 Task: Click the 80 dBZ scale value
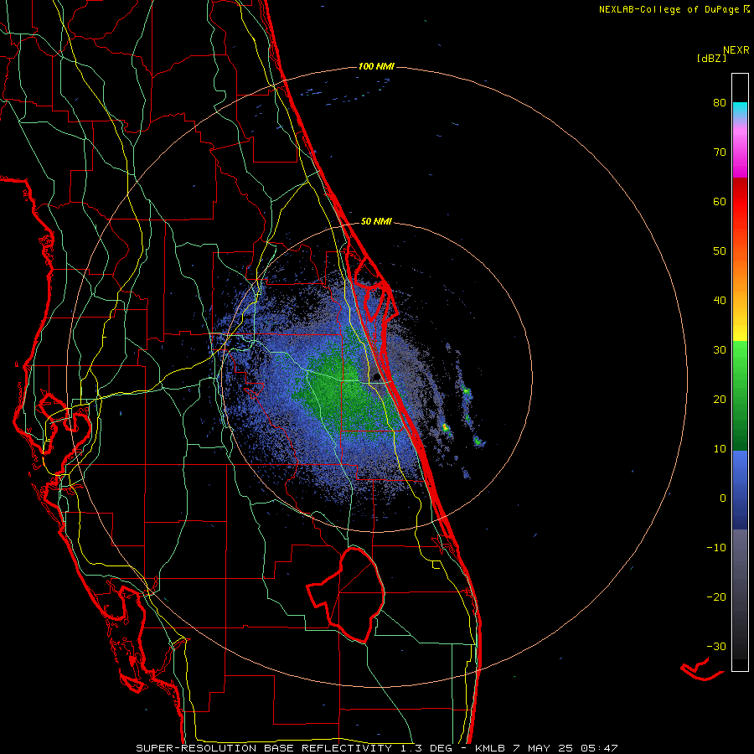pyautogui.click(x=720, y=103)
